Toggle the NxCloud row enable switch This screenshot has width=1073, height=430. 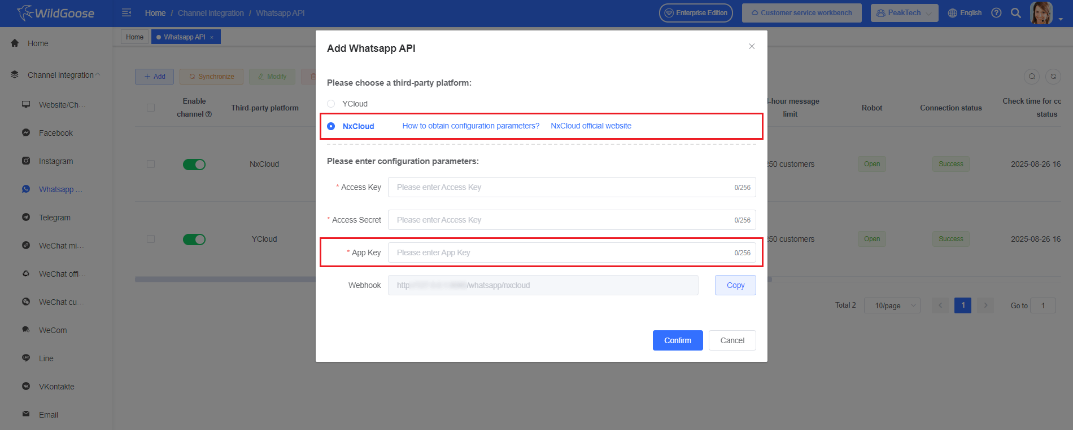194,164
